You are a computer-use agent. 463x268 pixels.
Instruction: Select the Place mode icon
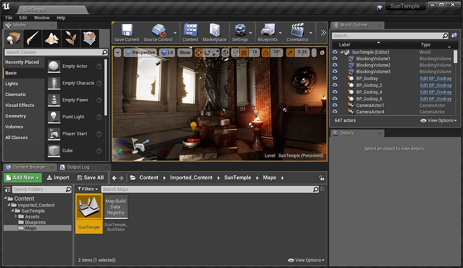(13, 38)
